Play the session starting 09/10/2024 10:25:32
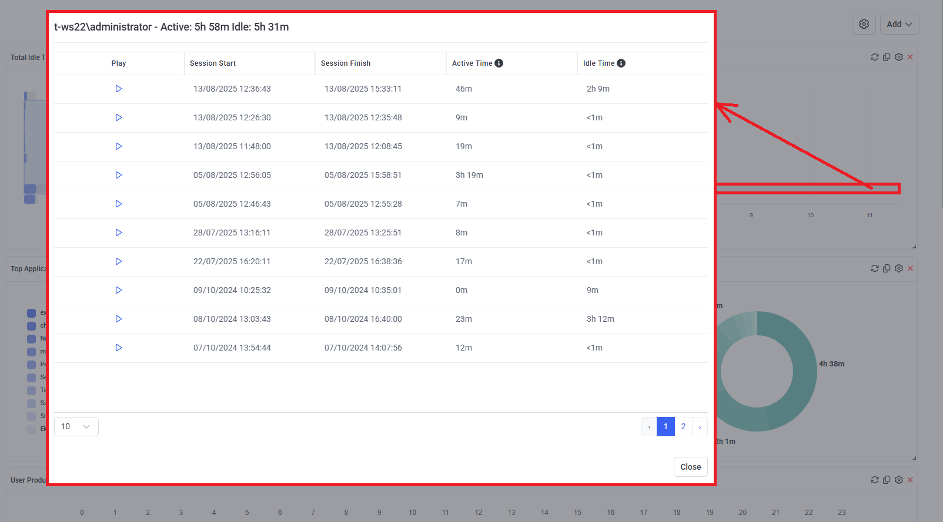 [118, 290]
